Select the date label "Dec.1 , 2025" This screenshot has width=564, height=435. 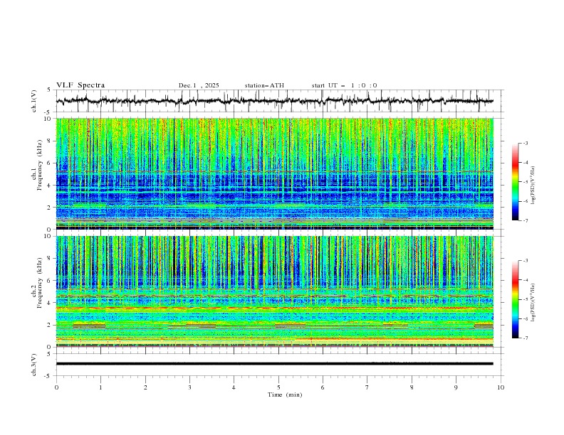[199, 85]
